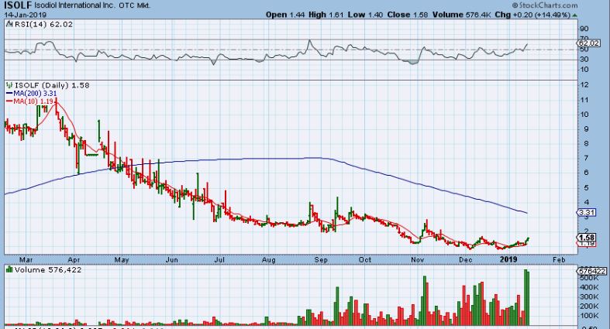Click the May label on time axis
This screenshot has height=329, width=610.
point(122,259)
